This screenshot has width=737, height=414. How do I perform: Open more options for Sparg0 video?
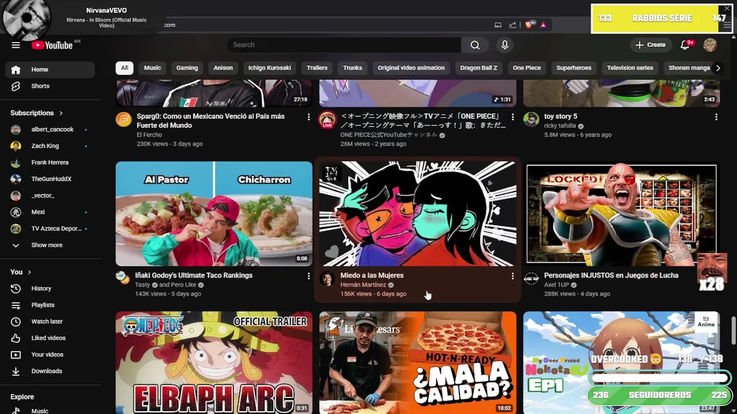[x=309, y=117]
